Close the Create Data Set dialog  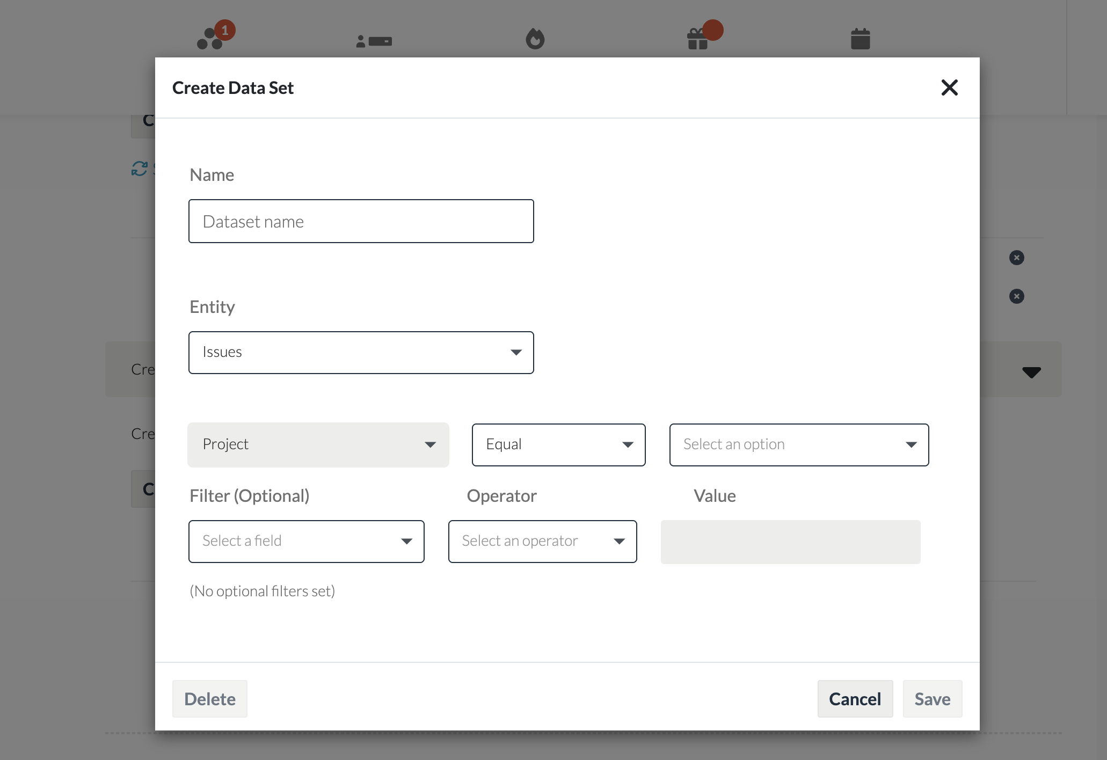coord(949,87)
